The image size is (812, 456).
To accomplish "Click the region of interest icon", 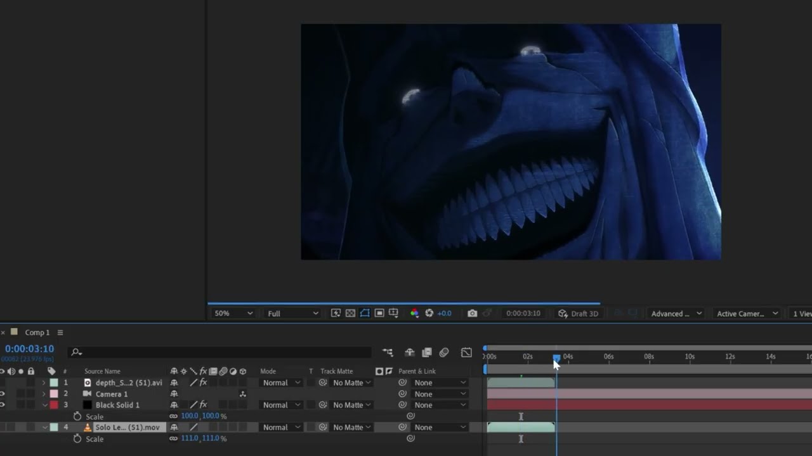I will point(379,313).
